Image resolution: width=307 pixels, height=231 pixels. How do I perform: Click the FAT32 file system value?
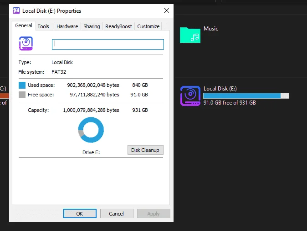click(59, 72)
